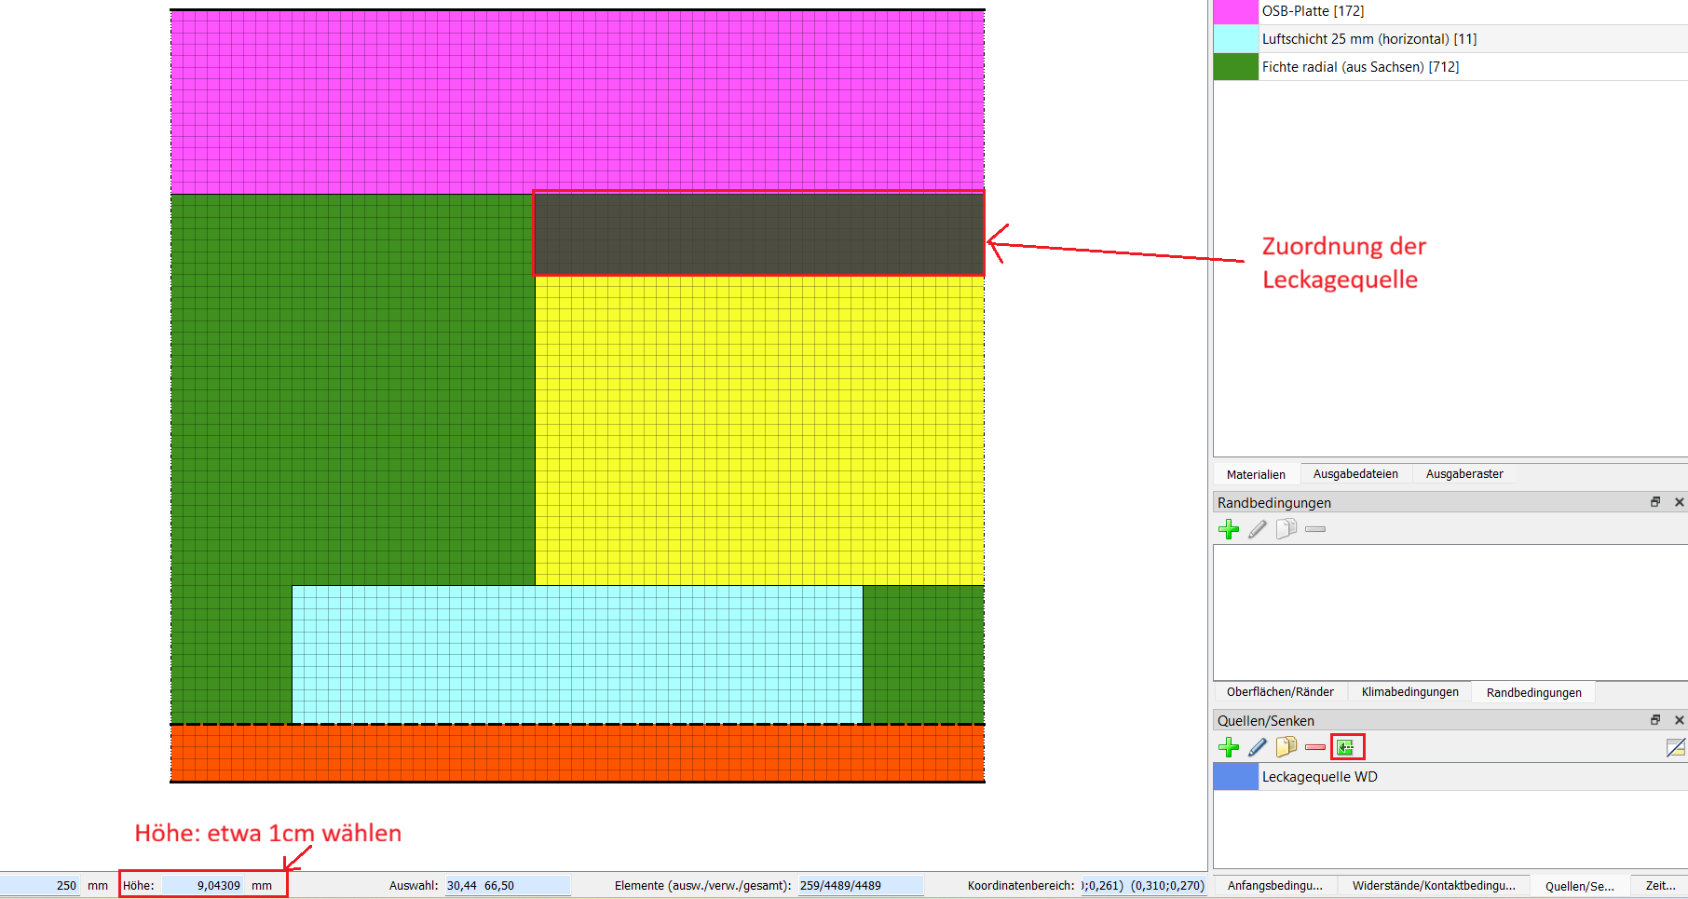
Task: Click the Auswahl field 30,44 66,50
Action: pos(508,886)
